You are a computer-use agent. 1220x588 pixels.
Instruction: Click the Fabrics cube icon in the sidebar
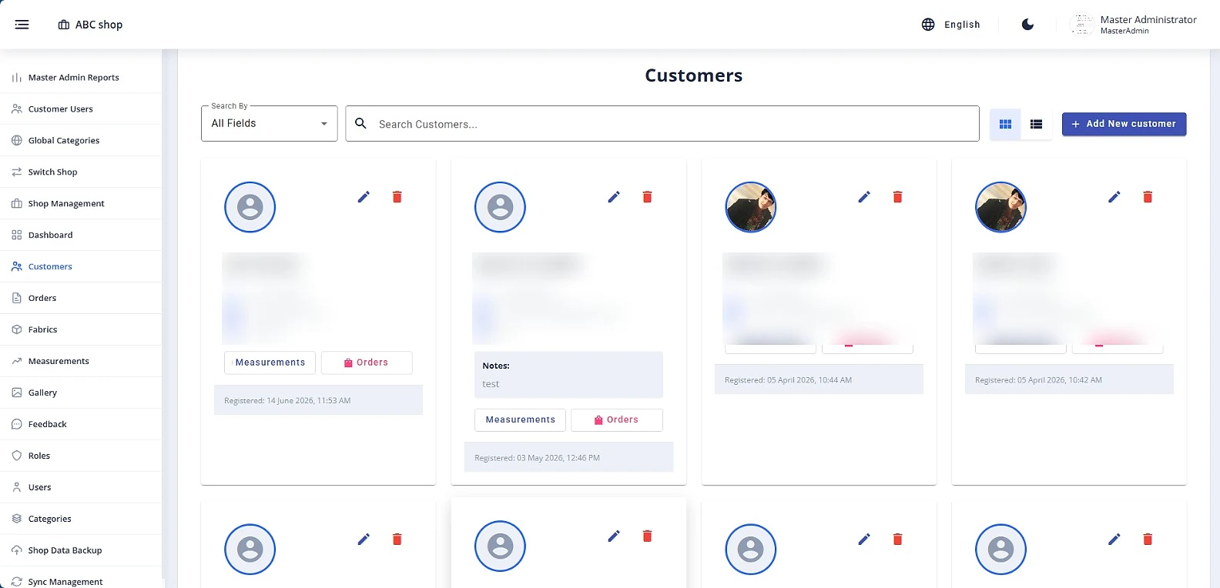pyautogui.click(x=17, y=330)
